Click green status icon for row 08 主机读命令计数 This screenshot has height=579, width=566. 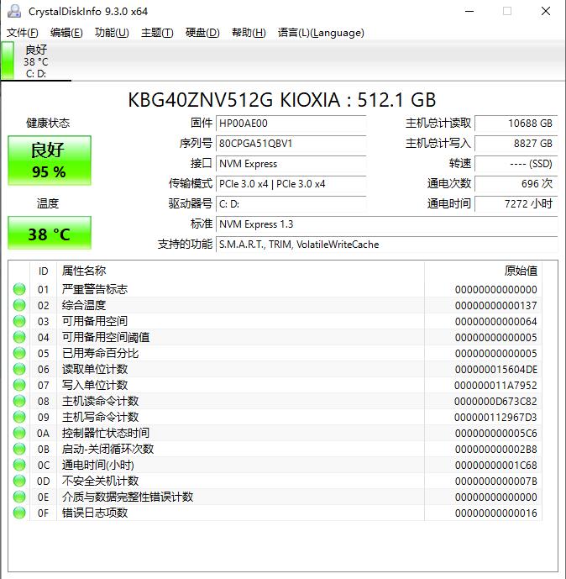(x=19, y=401)
